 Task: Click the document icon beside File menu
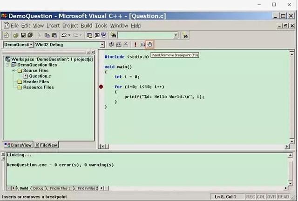click(x=7, y=26)
